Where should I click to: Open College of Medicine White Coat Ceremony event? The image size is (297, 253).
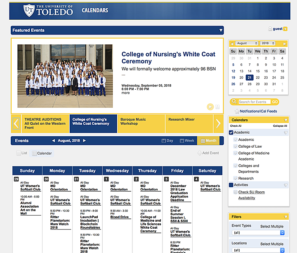(x=151, y=224)
